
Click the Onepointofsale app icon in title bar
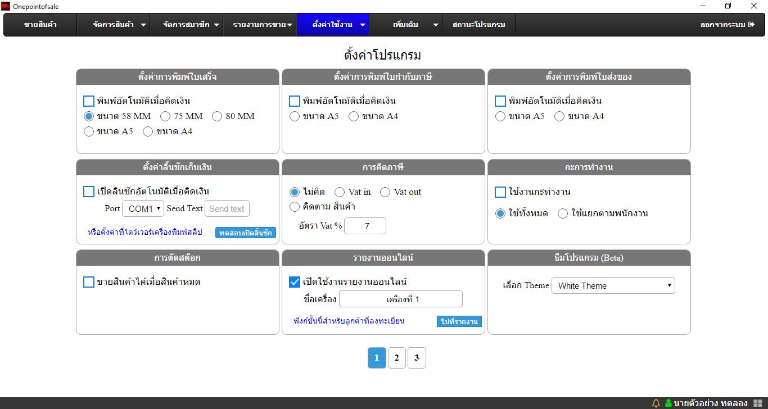[6, 6]
